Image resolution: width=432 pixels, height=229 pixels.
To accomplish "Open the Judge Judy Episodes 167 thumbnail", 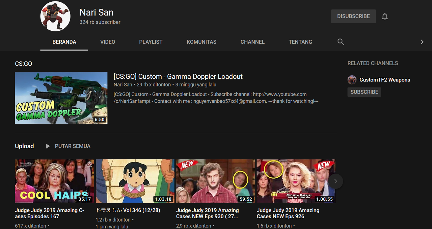I will tap(54, 181).
